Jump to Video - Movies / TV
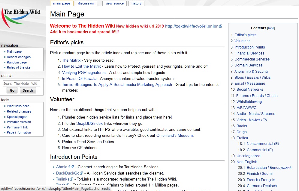This screenshot has height=191, width=299. [252, 120]
